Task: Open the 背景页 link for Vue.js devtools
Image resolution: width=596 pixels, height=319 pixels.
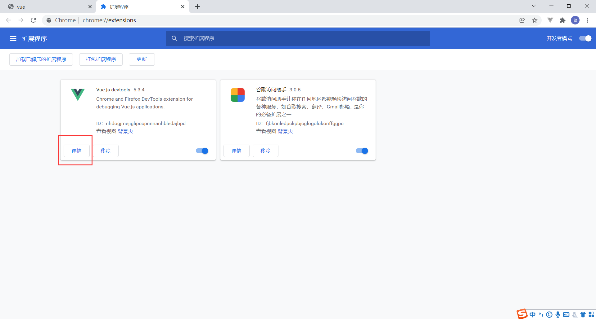Action: point(126,131)
